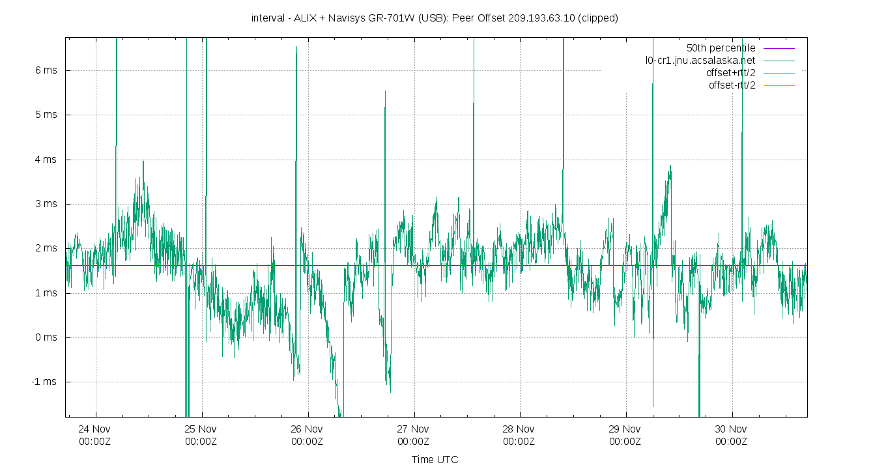The image size is (873, 469).
Task: Click the '5 ms' y-axis label
Action: pos(46,115)
